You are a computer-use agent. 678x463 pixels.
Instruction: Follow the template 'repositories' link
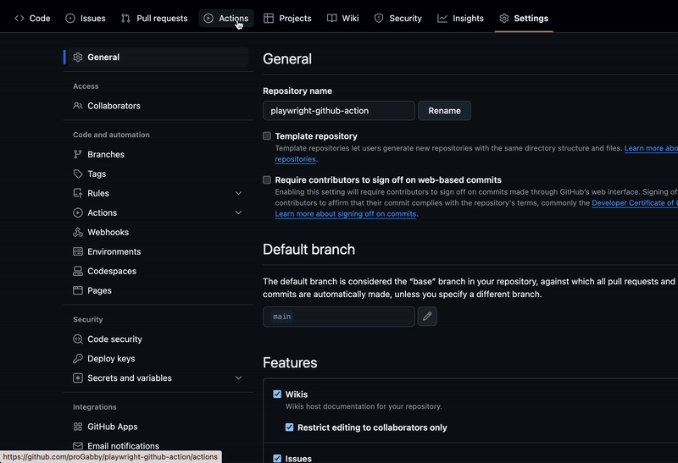(295, 159)
